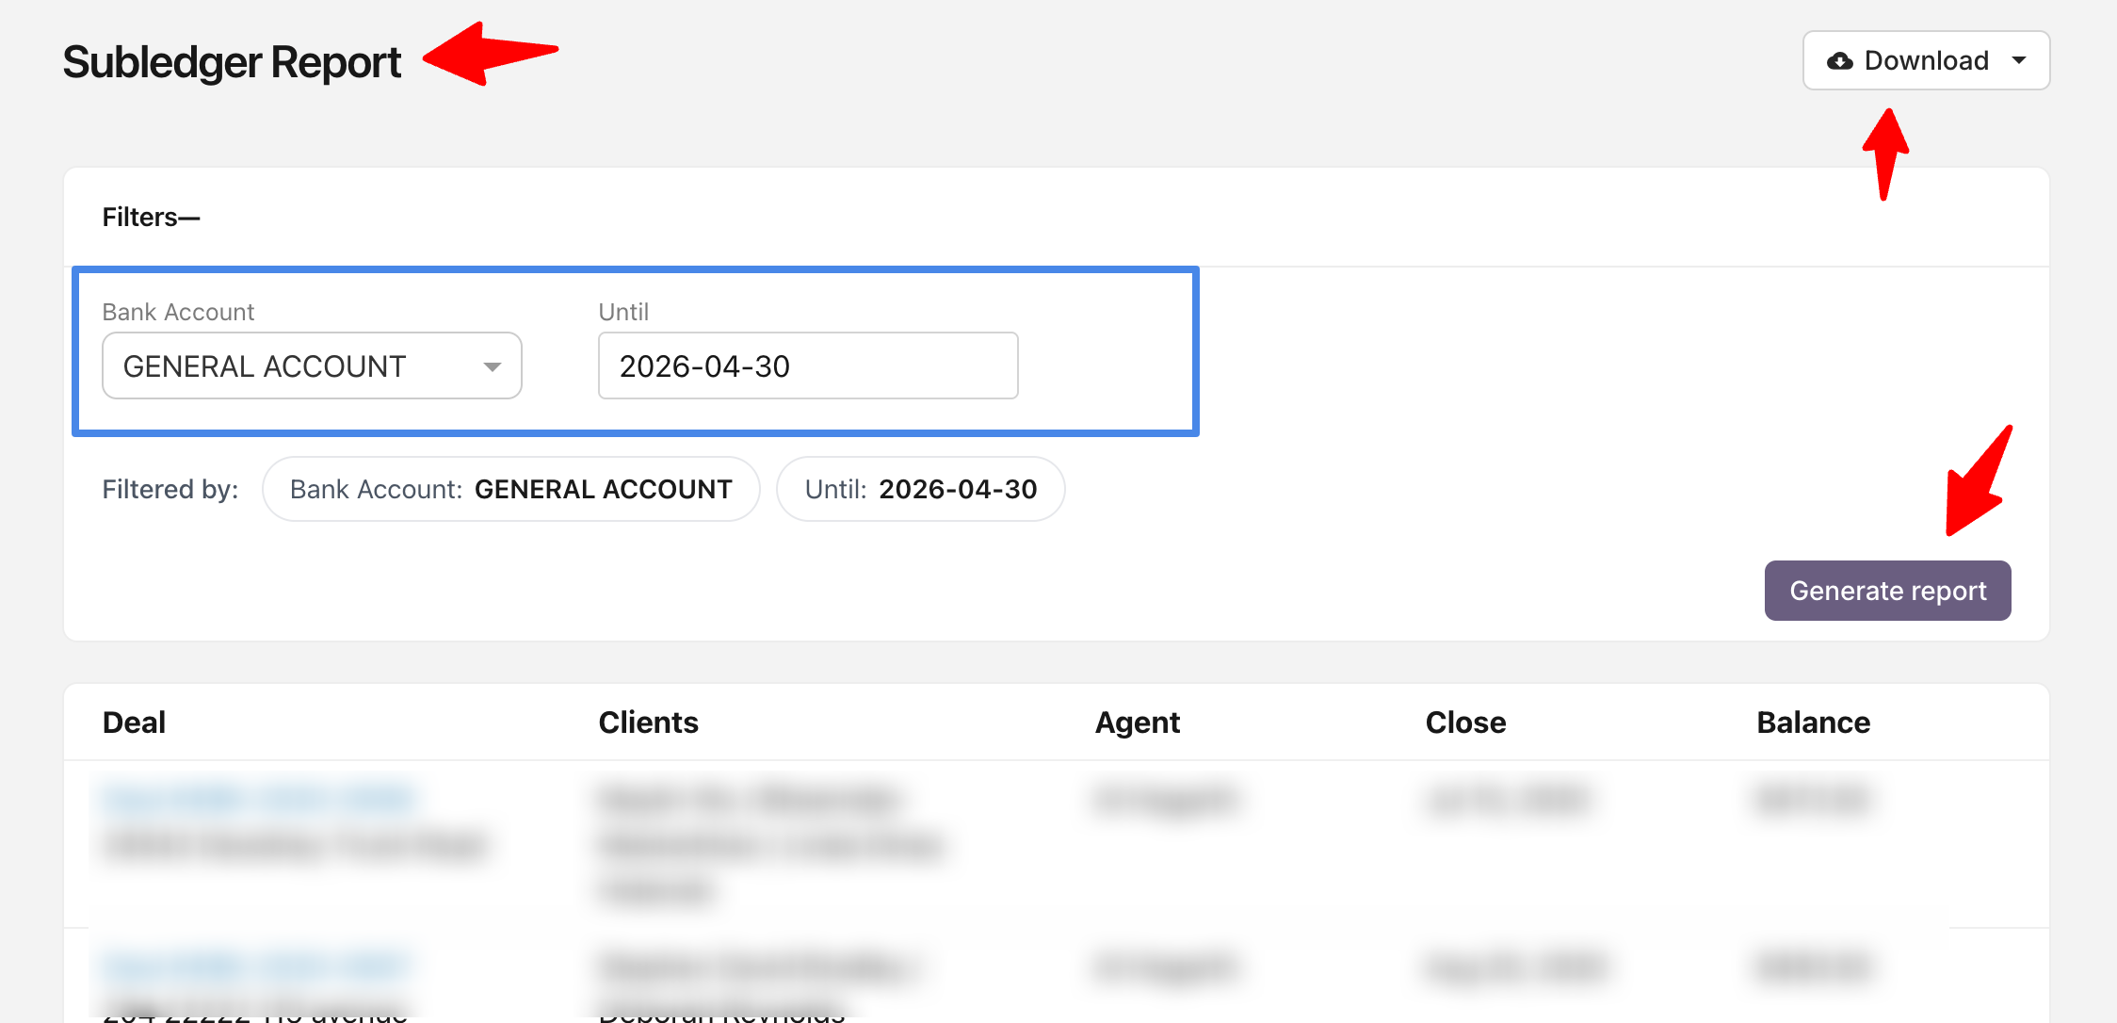Select the Until 2026-04-30 filter chip
This screenshot has height=1023, width=2117.
pyautogui.click(x=920, y=489)
